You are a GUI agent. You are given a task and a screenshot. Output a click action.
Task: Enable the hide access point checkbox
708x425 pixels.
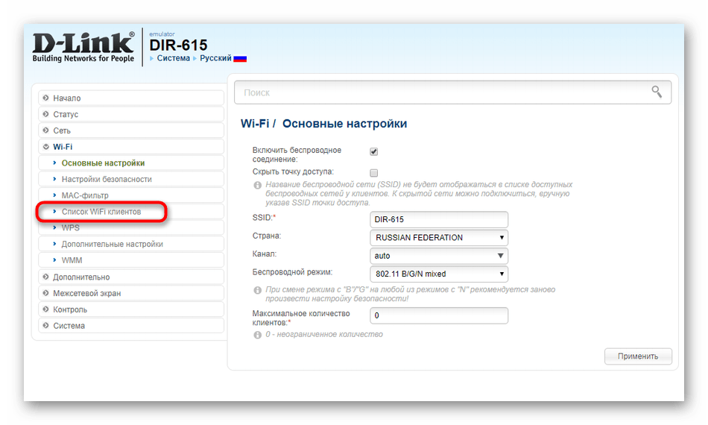(x=374, y=172)
